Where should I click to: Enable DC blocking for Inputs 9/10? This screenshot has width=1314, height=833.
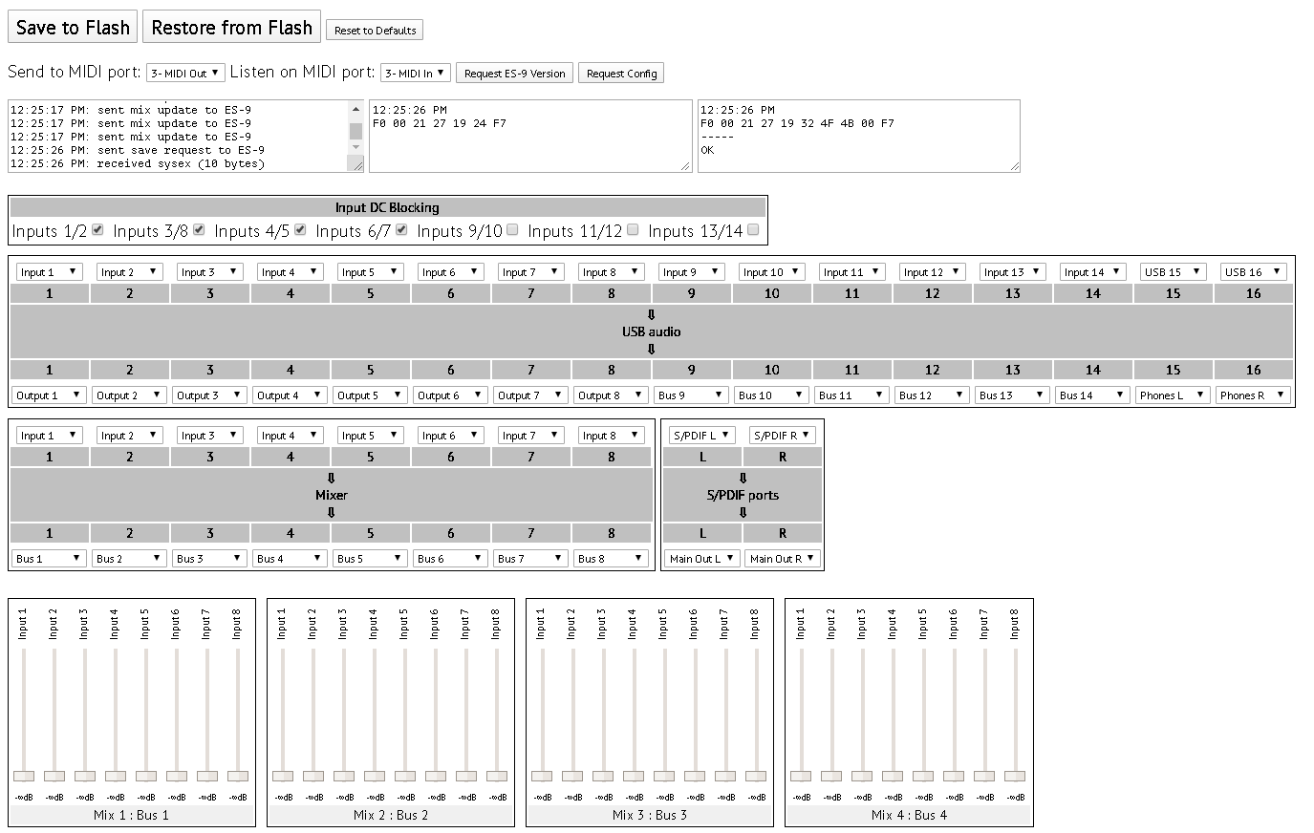pyautogui.click(x=512, y=229)
